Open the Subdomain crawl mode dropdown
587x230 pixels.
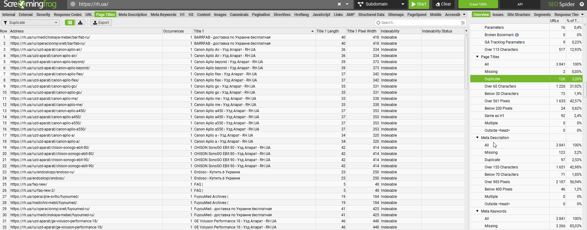tap(381, 4)
